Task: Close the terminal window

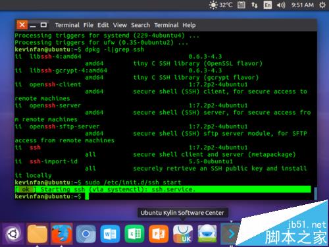Action: point(22,25)
